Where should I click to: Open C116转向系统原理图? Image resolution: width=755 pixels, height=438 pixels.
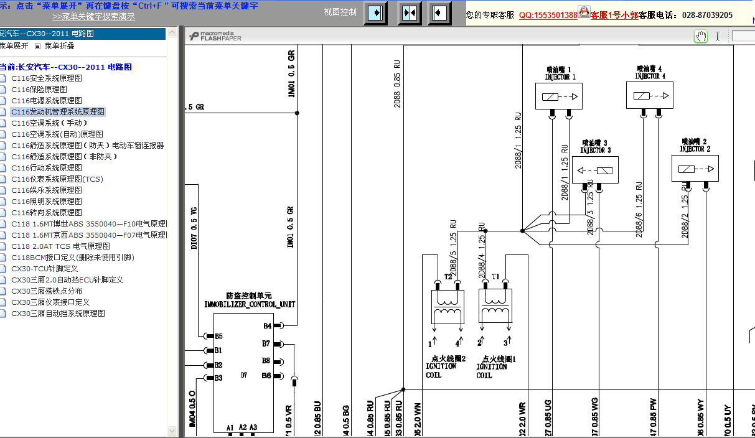[x=47, y=213]
